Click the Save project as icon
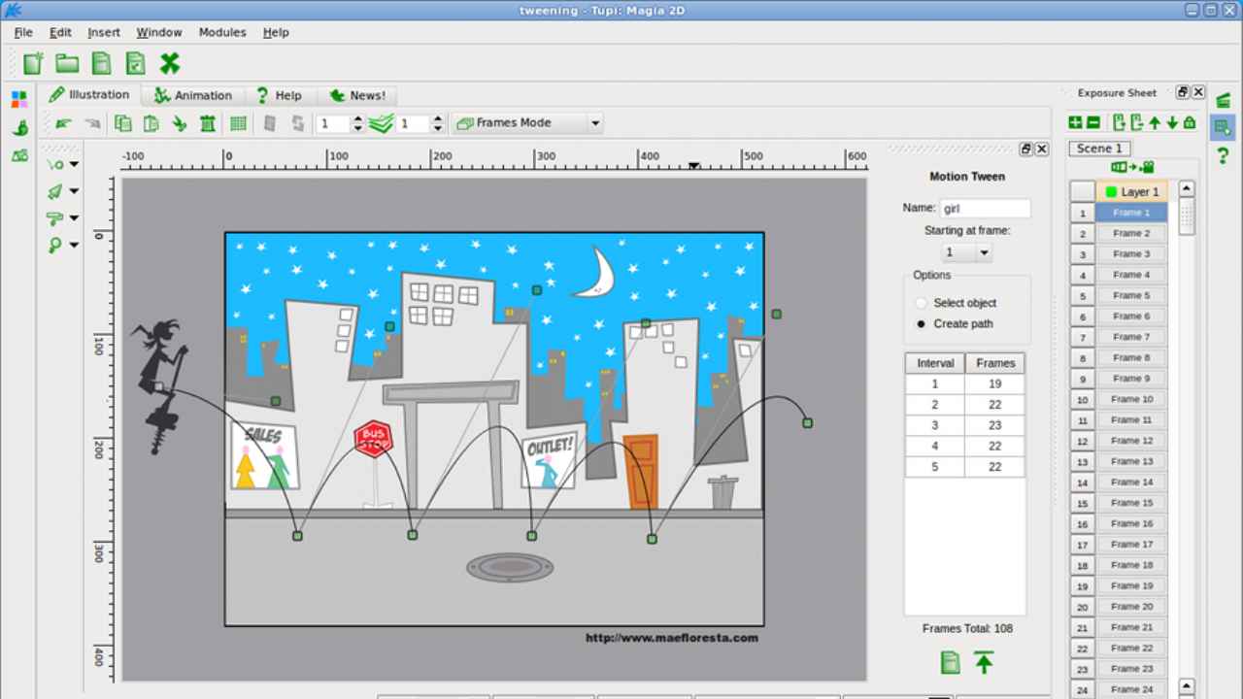Image resolution: width=1243 pixels, height=699 pixels. [135, 64]
